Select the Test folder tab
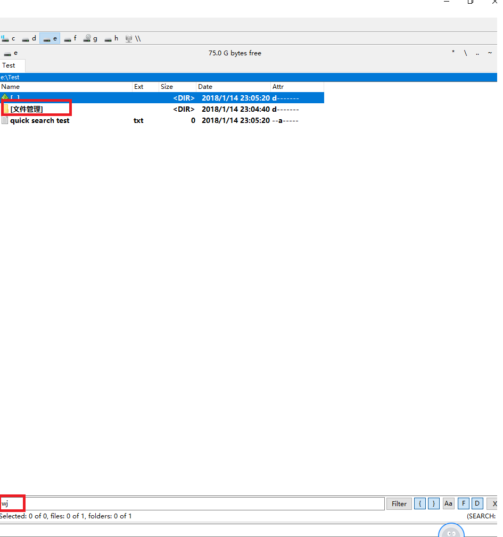The image size is (503, 537). pos(9,65)
